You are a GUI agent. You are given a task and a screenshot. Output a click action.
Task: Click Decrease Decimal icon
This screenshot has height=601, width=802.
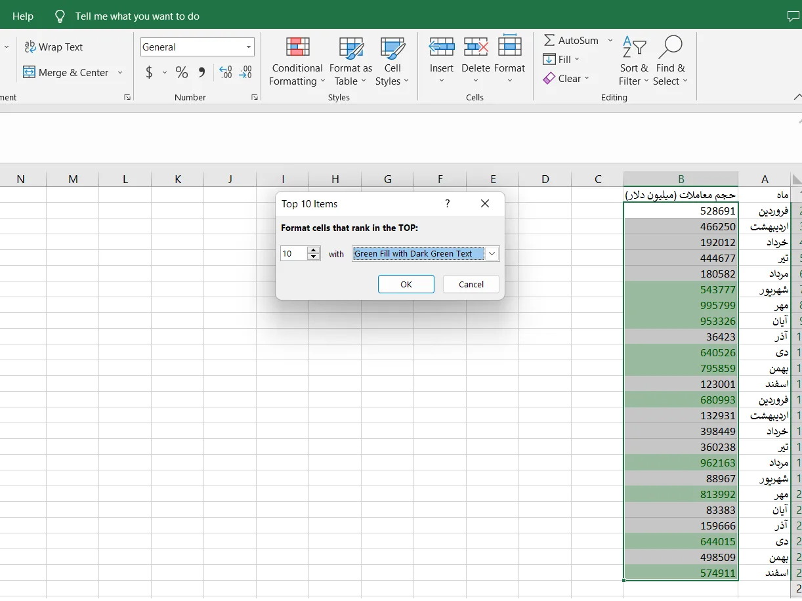[245, 73]
